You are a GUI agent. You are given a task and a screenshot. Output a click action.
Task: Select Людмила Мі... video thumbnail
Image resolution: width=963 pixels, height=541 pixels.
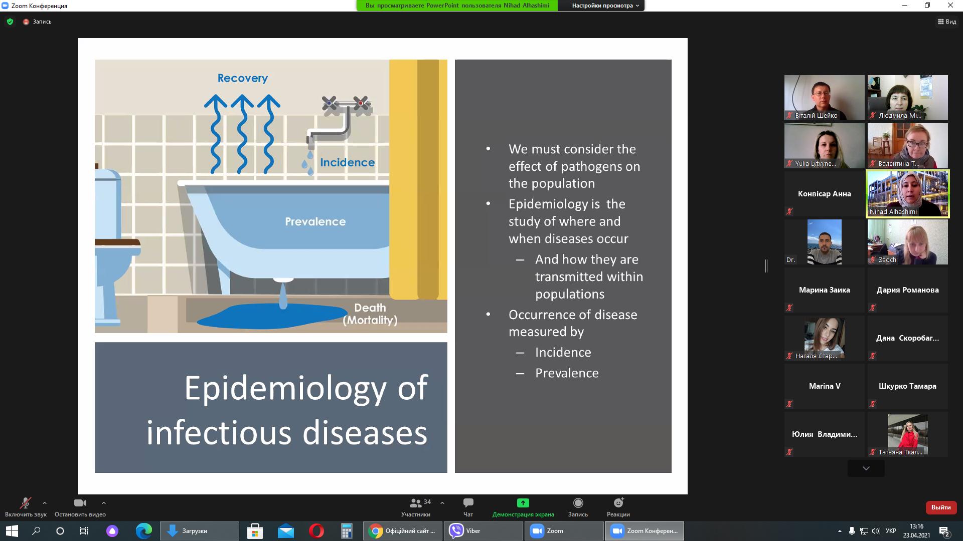pyautogui.click(x=908, y=98)
